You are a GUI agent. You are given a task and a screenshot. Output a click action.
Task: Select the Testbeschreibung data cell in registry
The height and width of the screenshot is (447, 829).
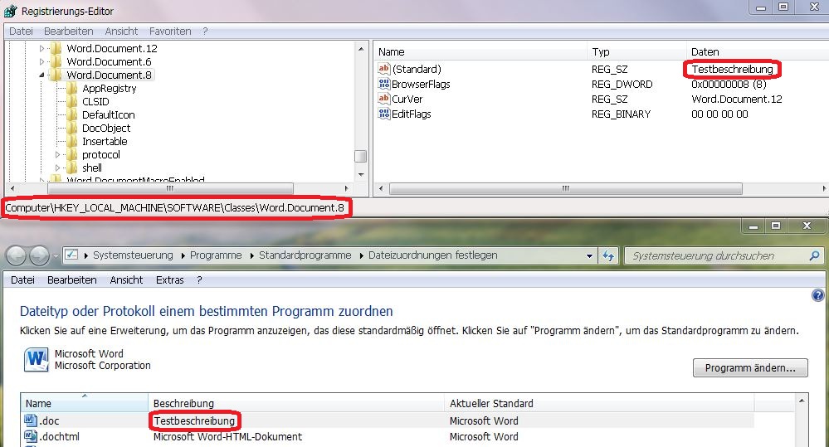pyautogui.click(x=732, y=69)
